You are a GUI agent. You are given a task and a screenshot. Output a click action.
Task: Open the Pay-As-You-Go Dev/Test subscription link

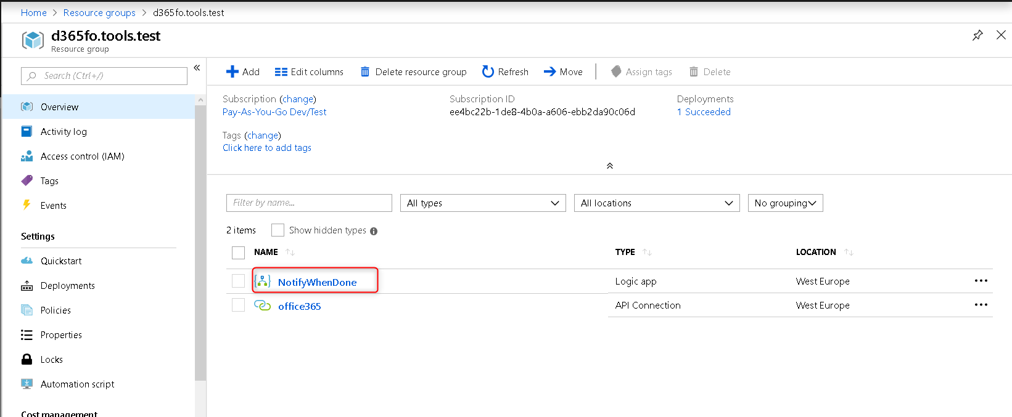(274, 112)
